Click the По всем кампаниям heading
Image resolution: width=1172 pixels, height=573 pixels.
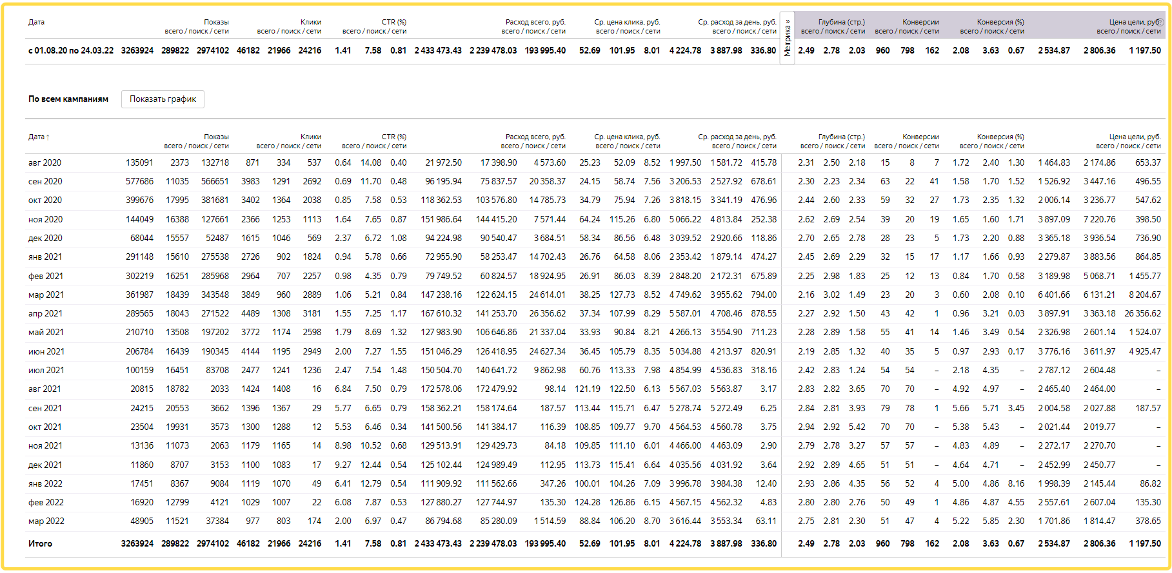(x=68, y=99)
